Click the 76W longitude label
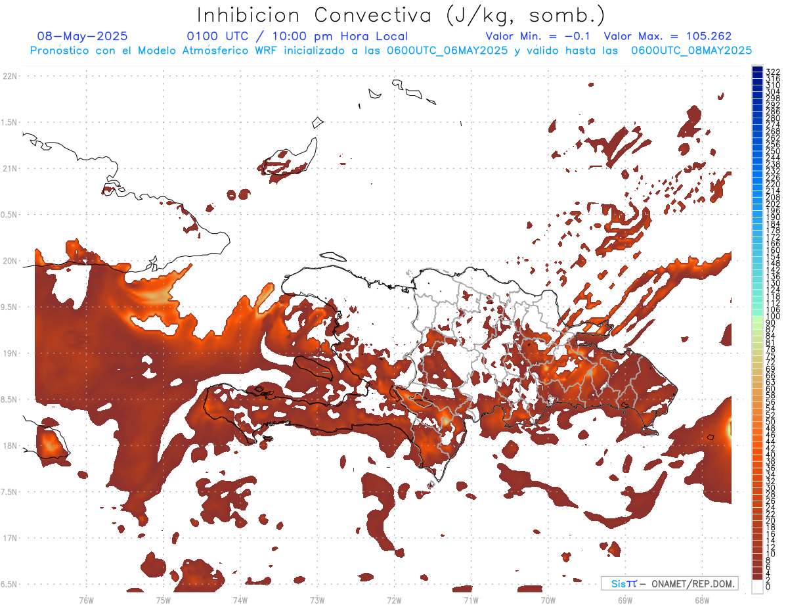 [x=86, y=600]
